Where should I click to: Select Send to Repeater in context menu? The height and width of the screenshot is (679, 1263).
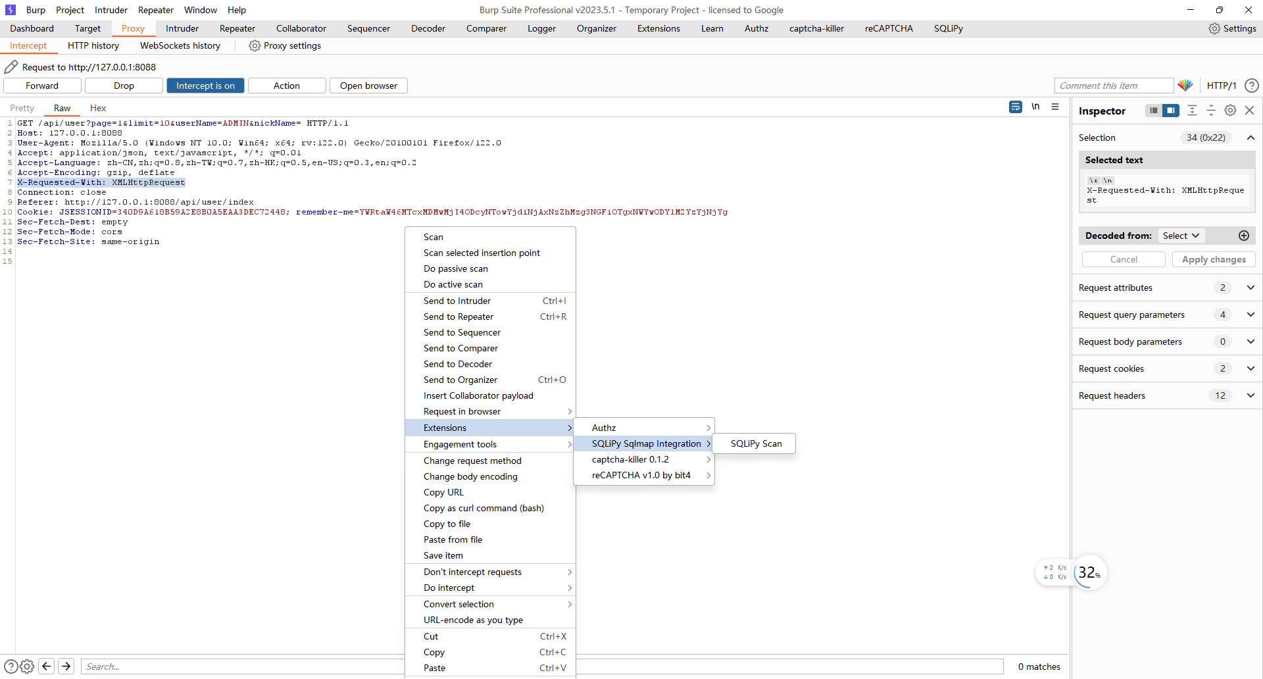[490, 316]
